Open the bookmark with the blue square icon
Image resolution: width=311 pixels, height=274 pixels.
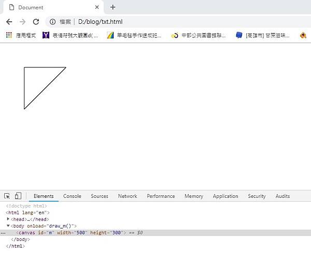[263, 35]
